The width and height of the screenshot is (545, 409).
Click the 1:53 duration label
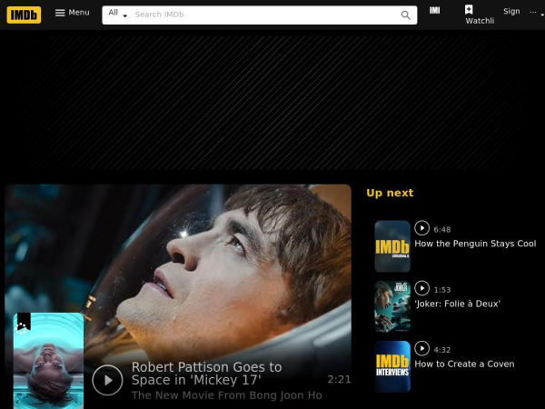click(x=442, y=290)
